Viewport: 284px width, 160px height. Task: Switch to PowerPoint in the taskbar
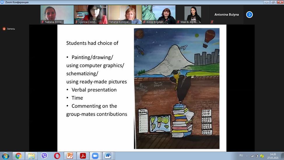click(x=70, y=156)
